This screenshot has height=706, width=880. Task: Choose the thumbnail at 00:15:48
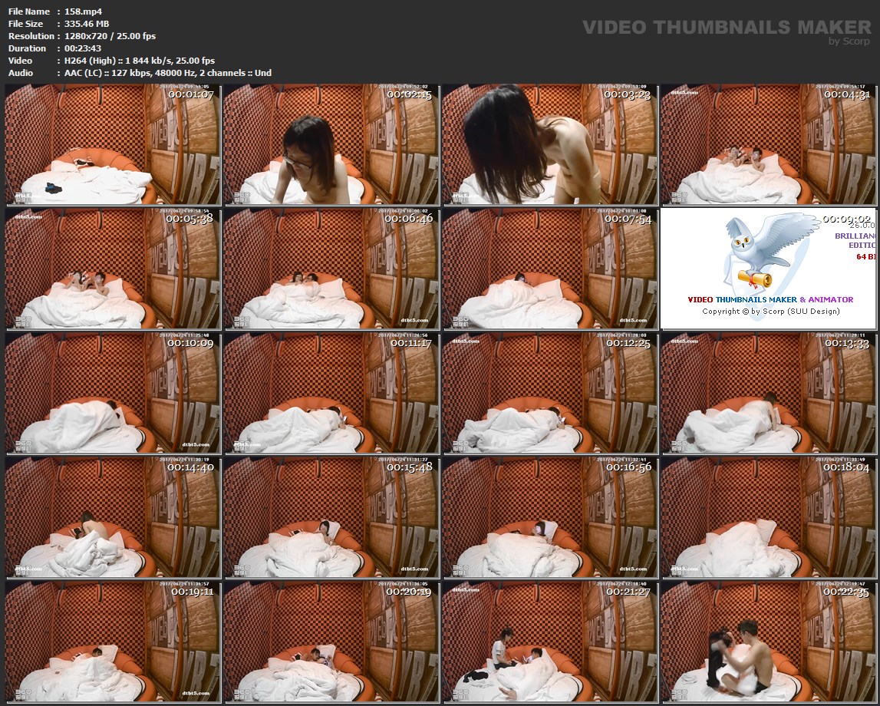coord(331,517)
